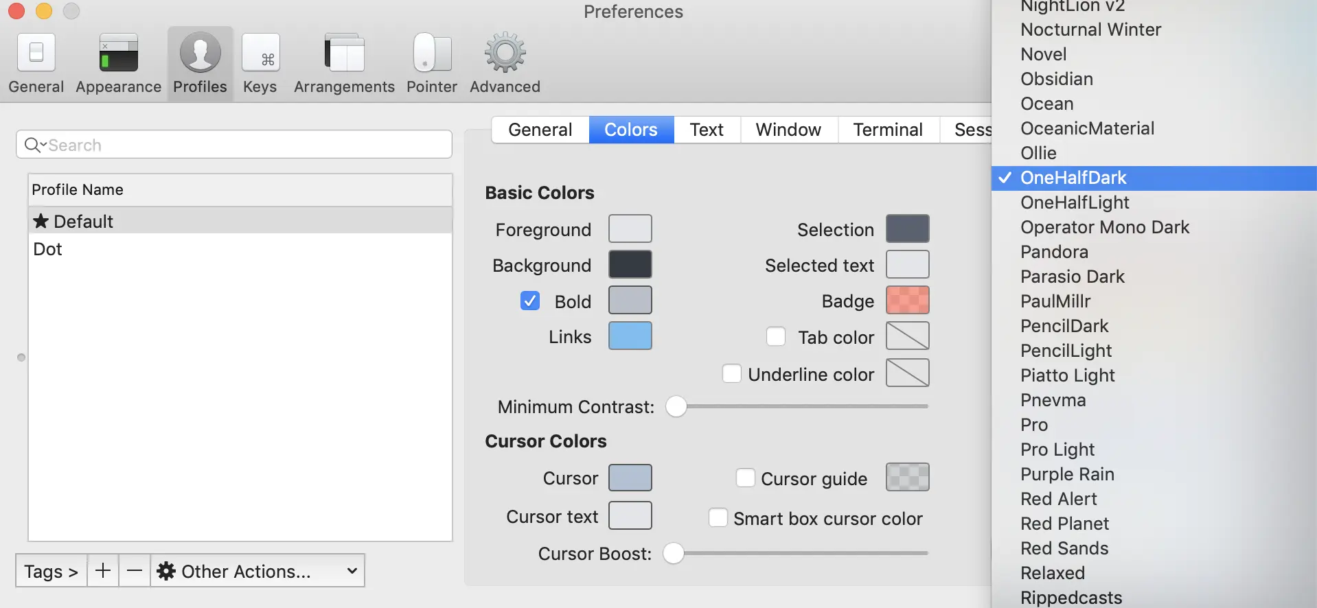This screenshot has height=608, width=1317.
Task: Click the Background color swatch
Action: pyautogui.click(x=630, y=265)
